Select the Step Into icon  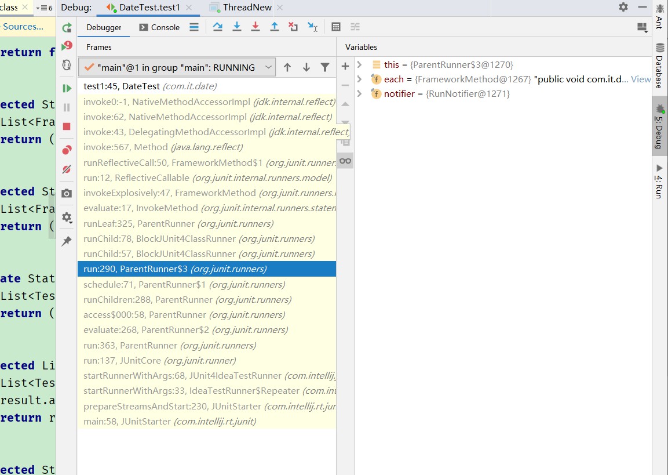pos(236,26)
